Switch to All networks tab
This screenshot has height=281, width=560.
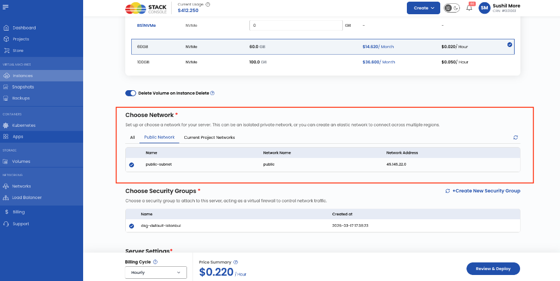click(x=132, y=137)
